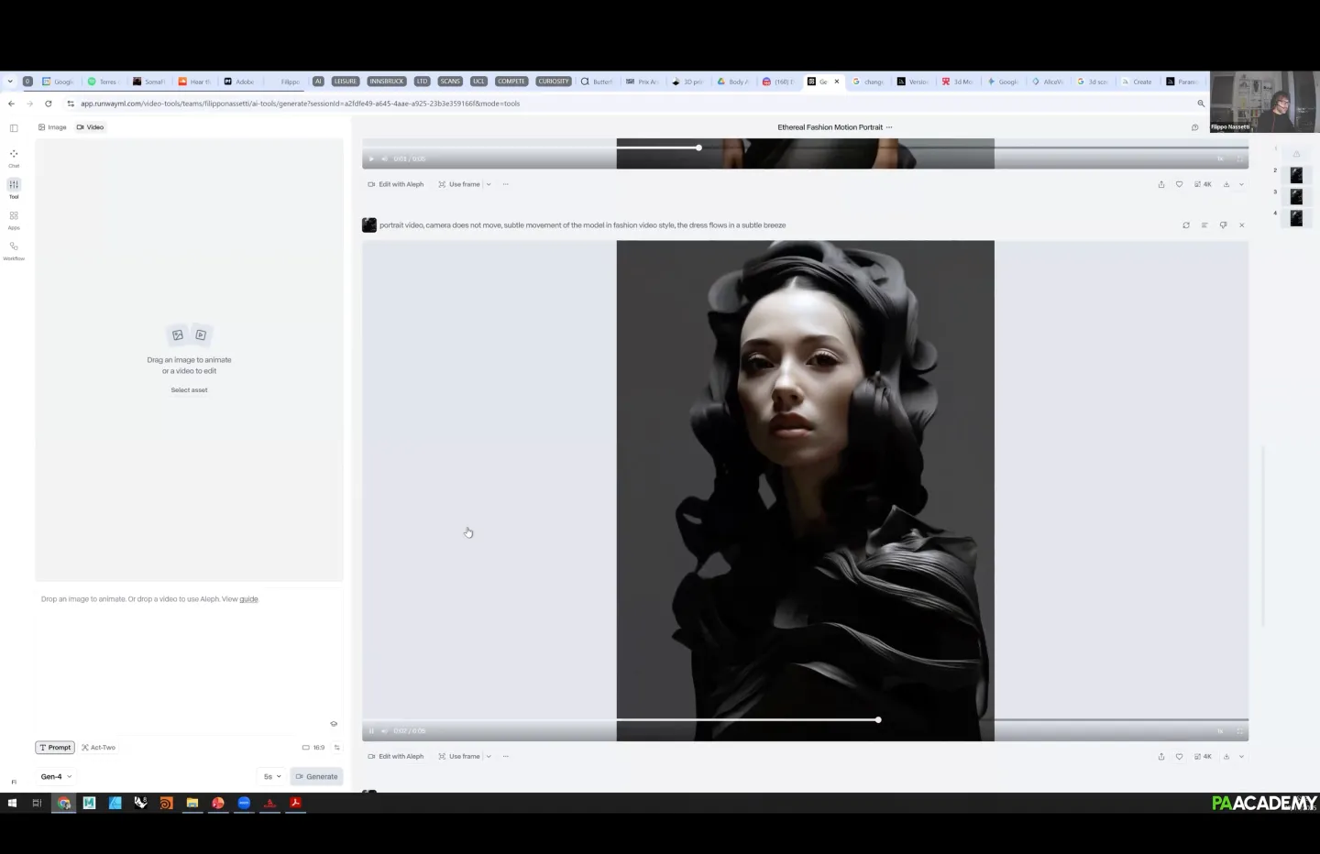Viewport: 1320px width, 854px height.
Task: Expand the Use frame dropdown arrow below lower video
Action: click(x=489, y=757)
